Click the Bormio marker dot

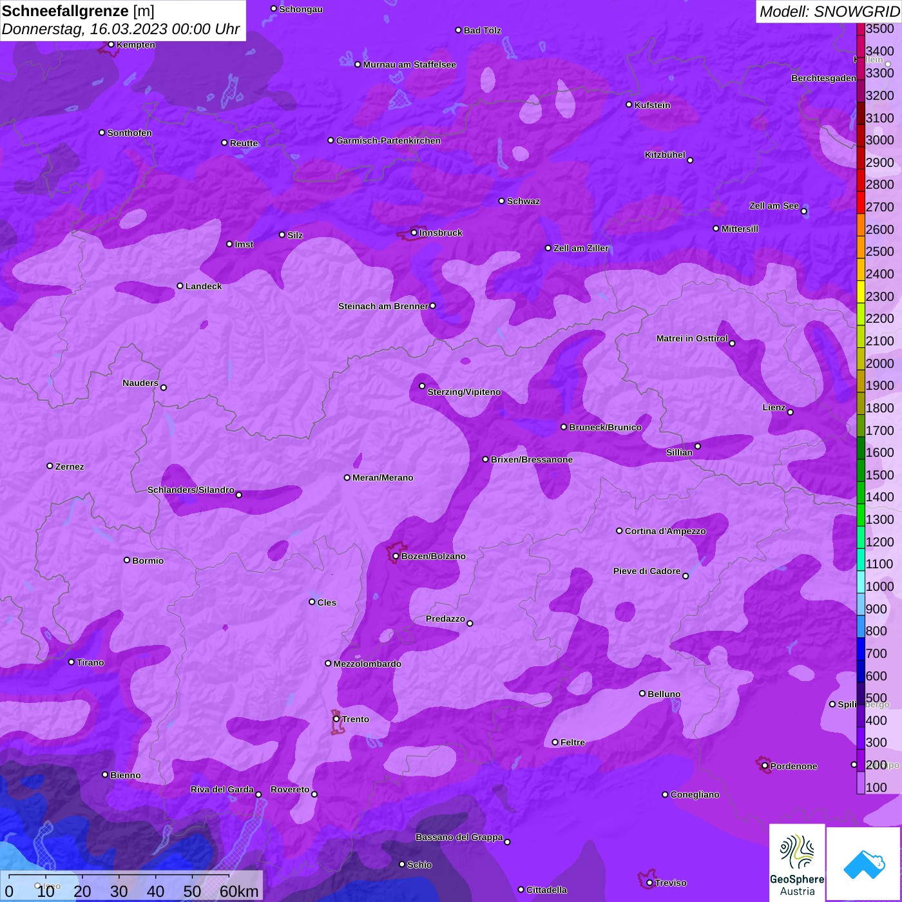pyautogui.click(x=127, y=560)
